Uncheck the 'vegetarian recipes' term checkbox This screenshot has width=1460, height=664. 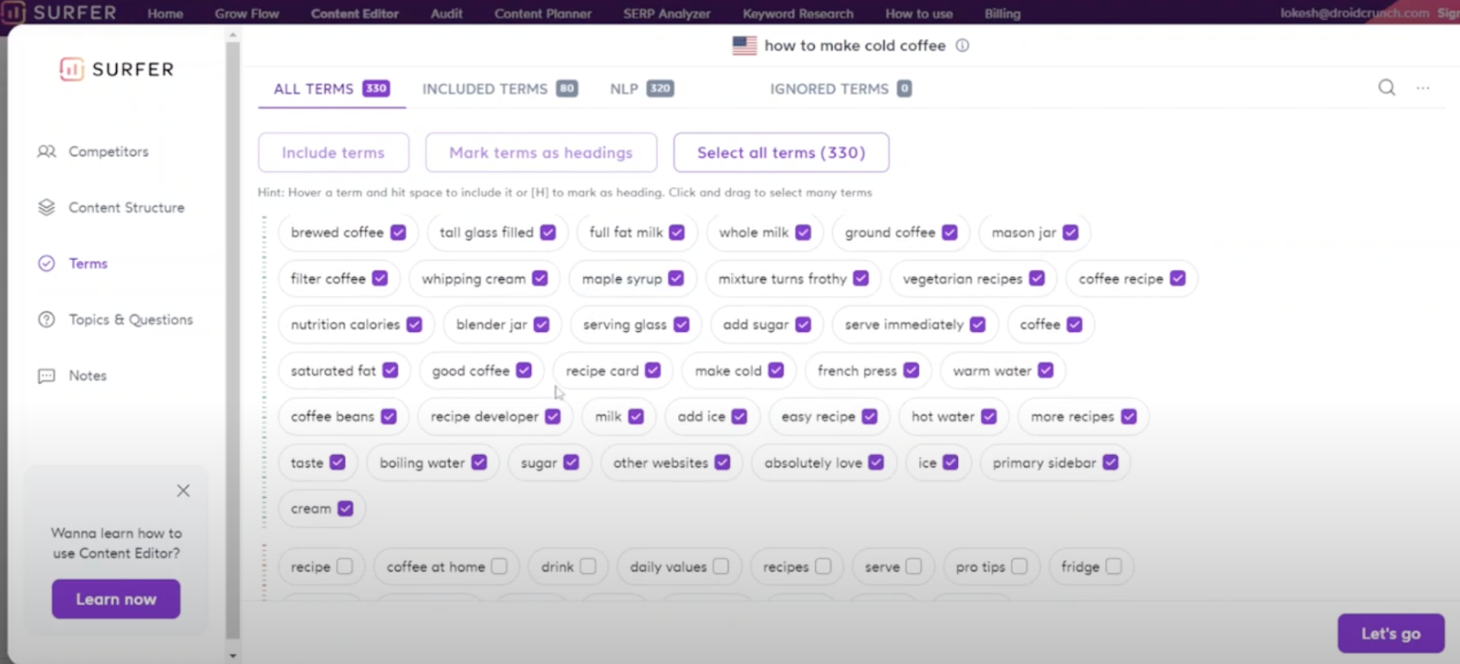tap(1037, 278)
